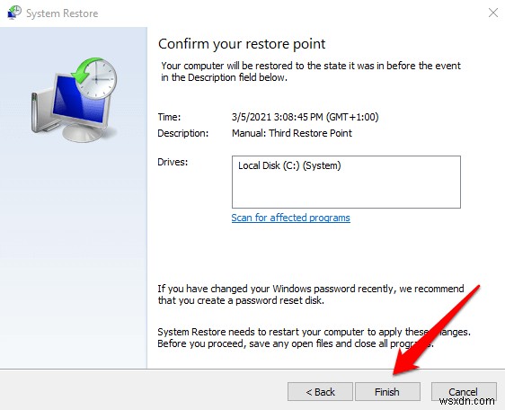Image resolution: width=505 pixels, height=410 pixels.
Task: Select Local Disk (C:) (System) entry
Action: coord(289,165)
